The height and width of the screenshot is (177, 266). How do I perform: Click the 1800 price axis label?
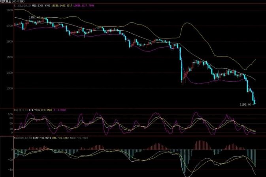click(9, 11)
